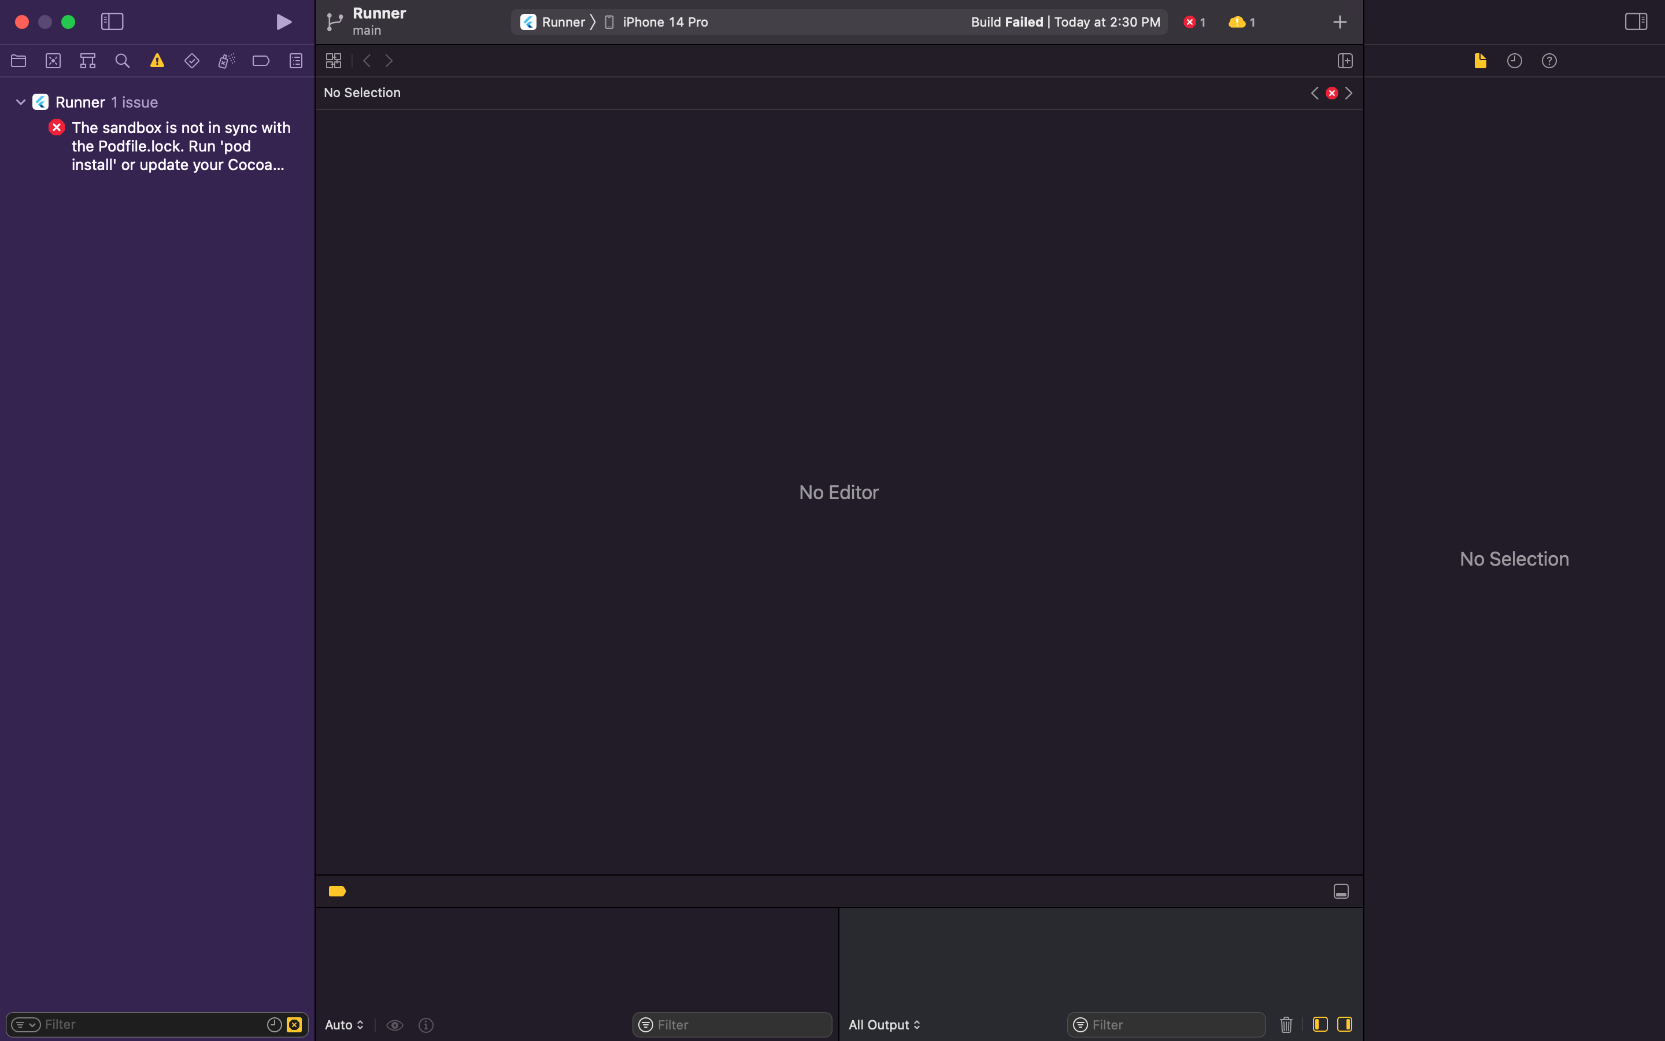Image resolution: width=1665 pixels, height=1041 pixels.
Task: Open the Auto variables scope dropdown
Action: [344, 1025]
